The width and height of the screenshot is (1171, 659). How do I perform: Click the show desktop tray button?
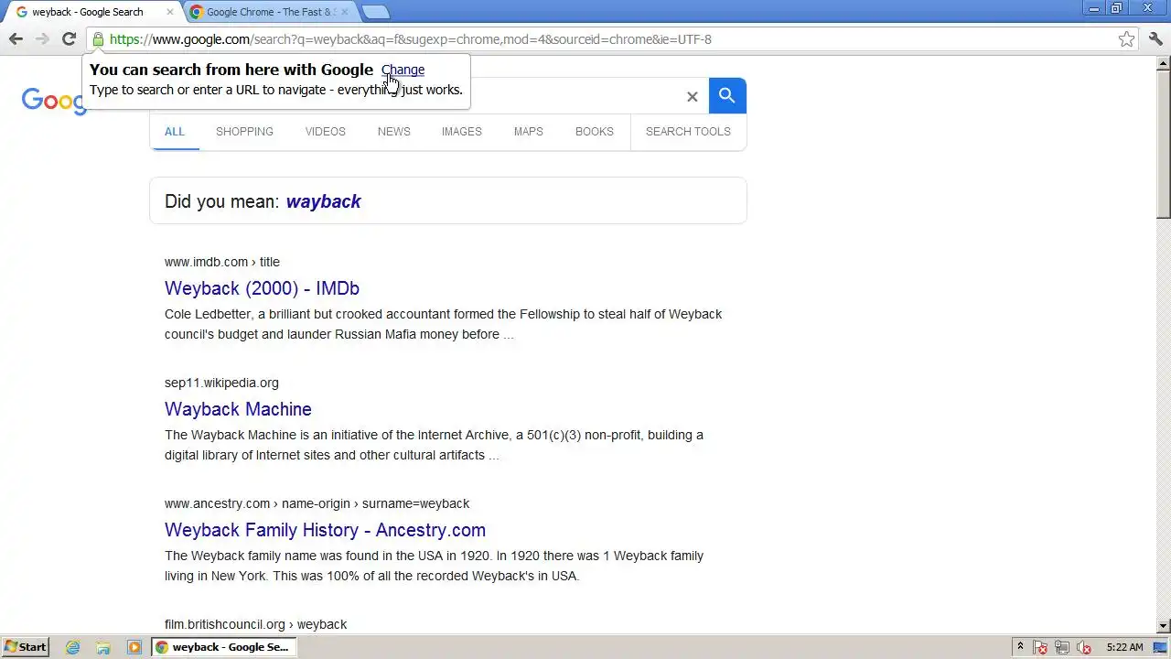click(x=1160, y=647)
